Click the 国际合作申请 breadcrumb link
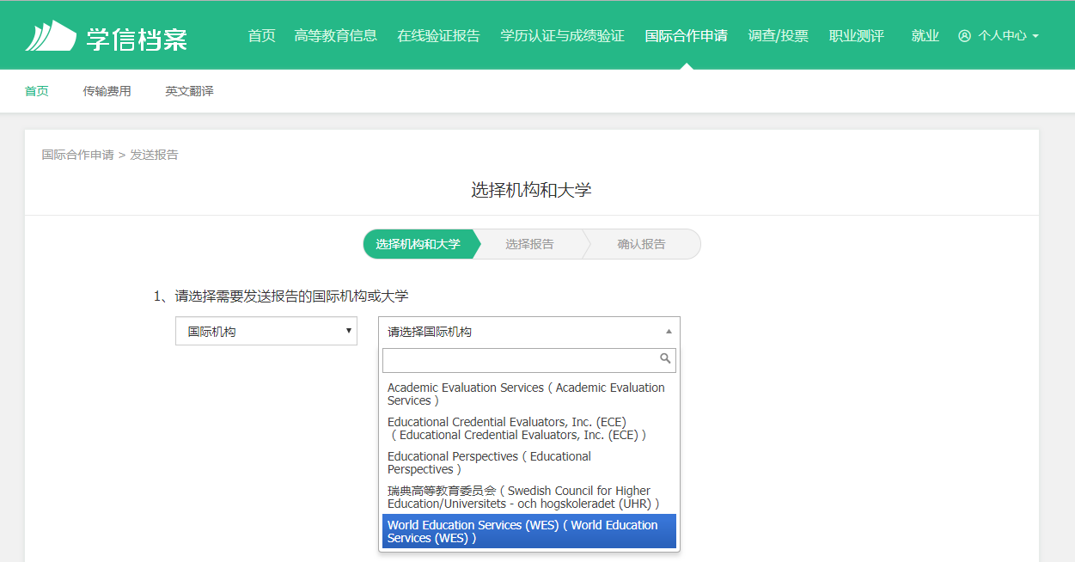 pos(77,155)
